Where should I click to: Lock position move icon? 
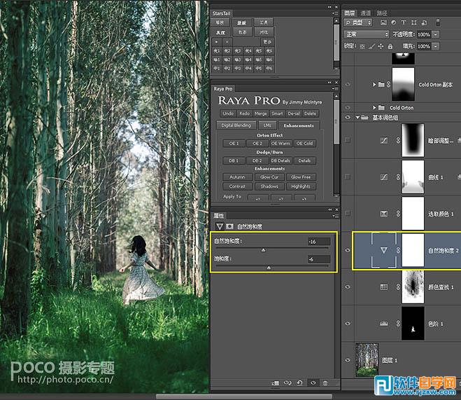coord(381,46)
